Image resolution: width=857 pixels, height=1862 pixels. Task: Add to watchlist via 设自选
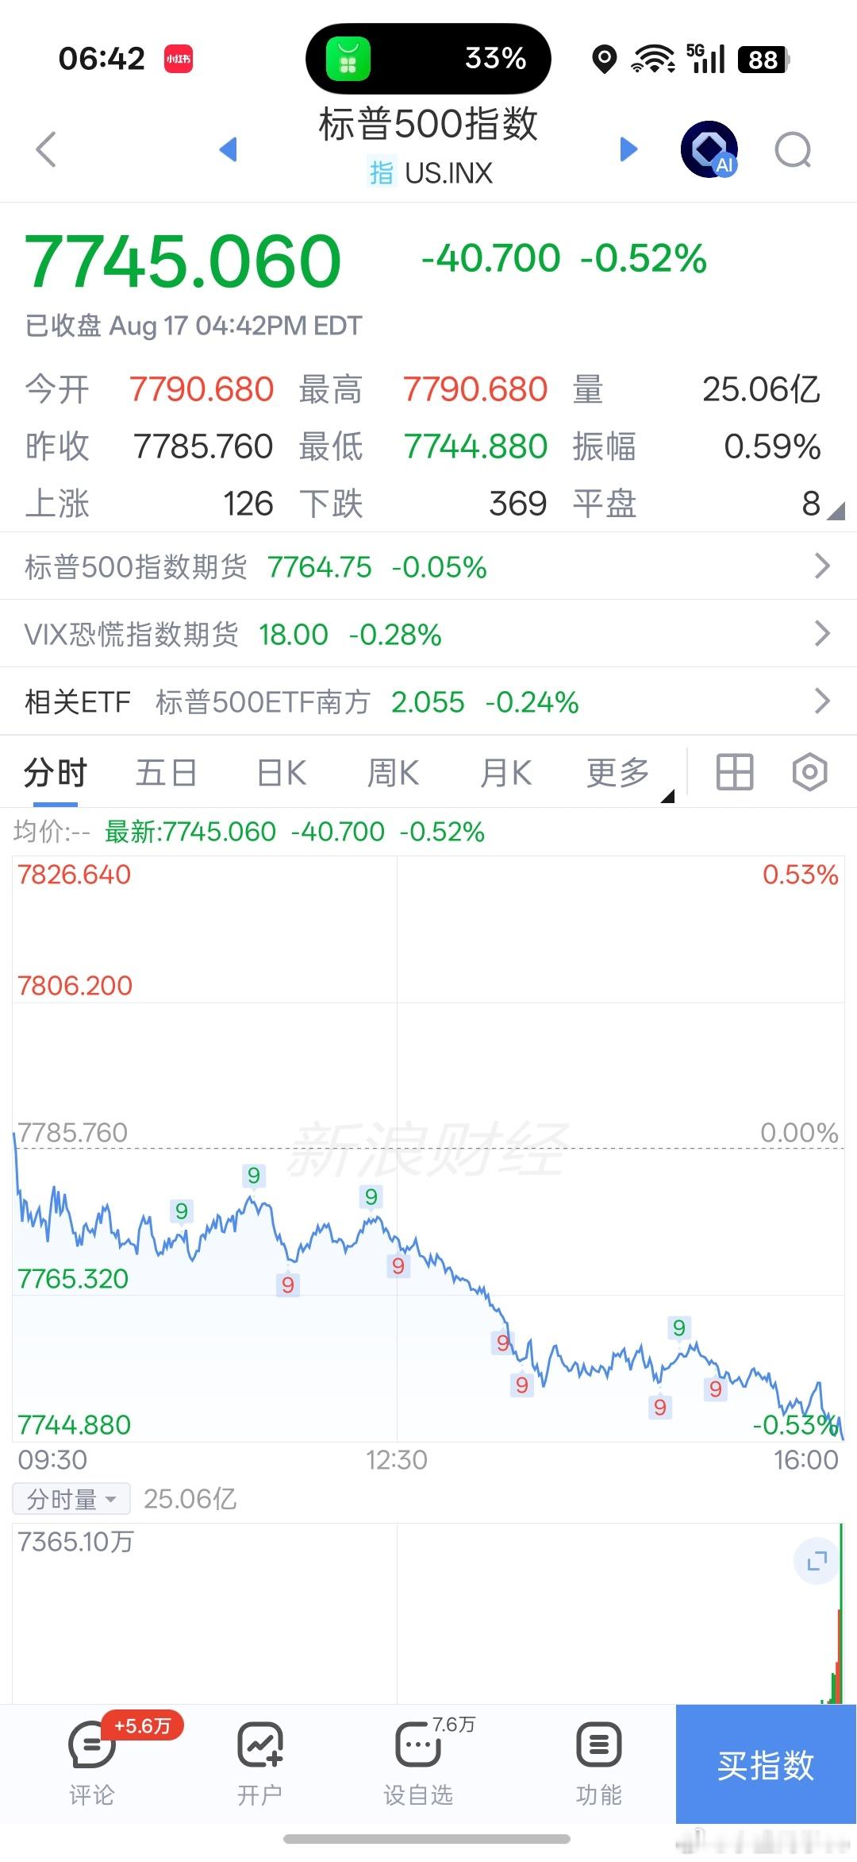click(x=418, y=1760)
